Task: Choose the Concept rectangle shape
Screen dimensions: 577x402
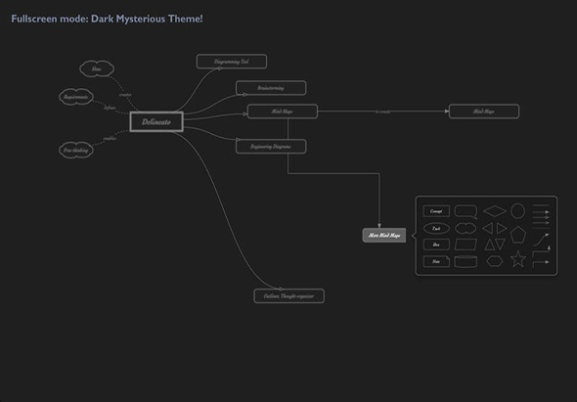Action: (x=436, y=211)
